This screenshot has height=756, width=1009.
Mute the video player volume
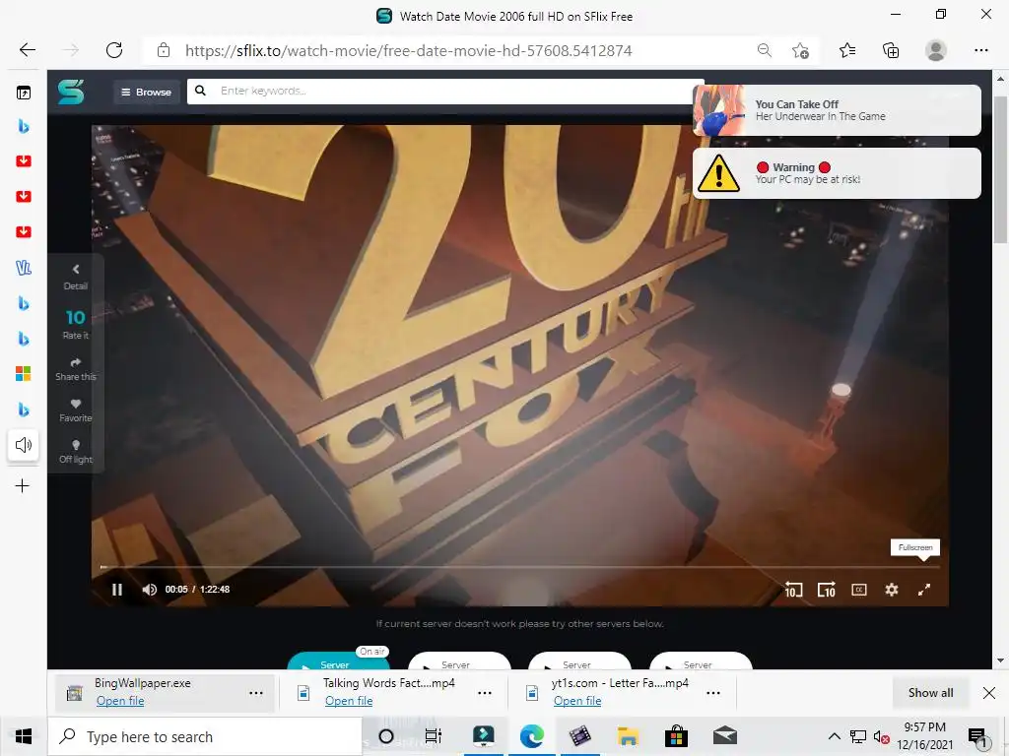click(150, 590)
